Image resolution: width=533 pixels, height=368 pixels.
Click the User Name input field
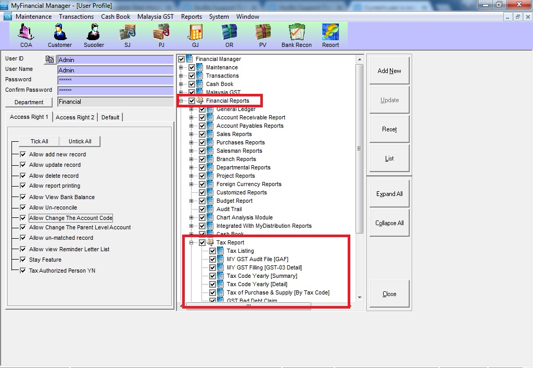click(x=115, y=70)
